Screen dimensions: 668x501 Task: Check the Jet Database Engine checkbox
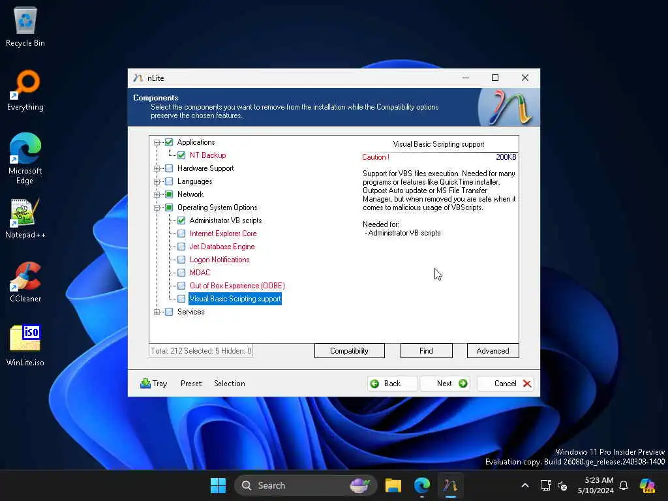pos(181,247)
